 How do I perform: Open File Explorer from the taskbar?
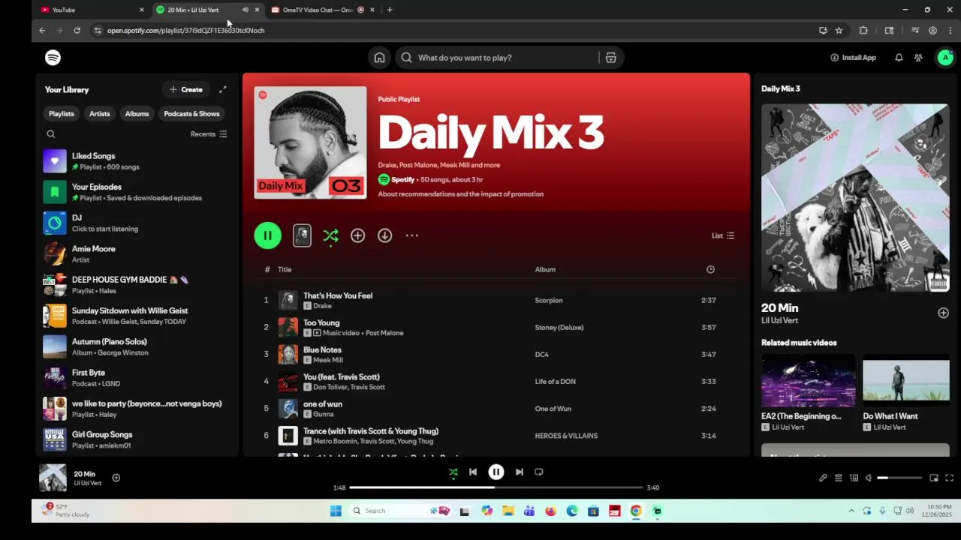point(508,511)
